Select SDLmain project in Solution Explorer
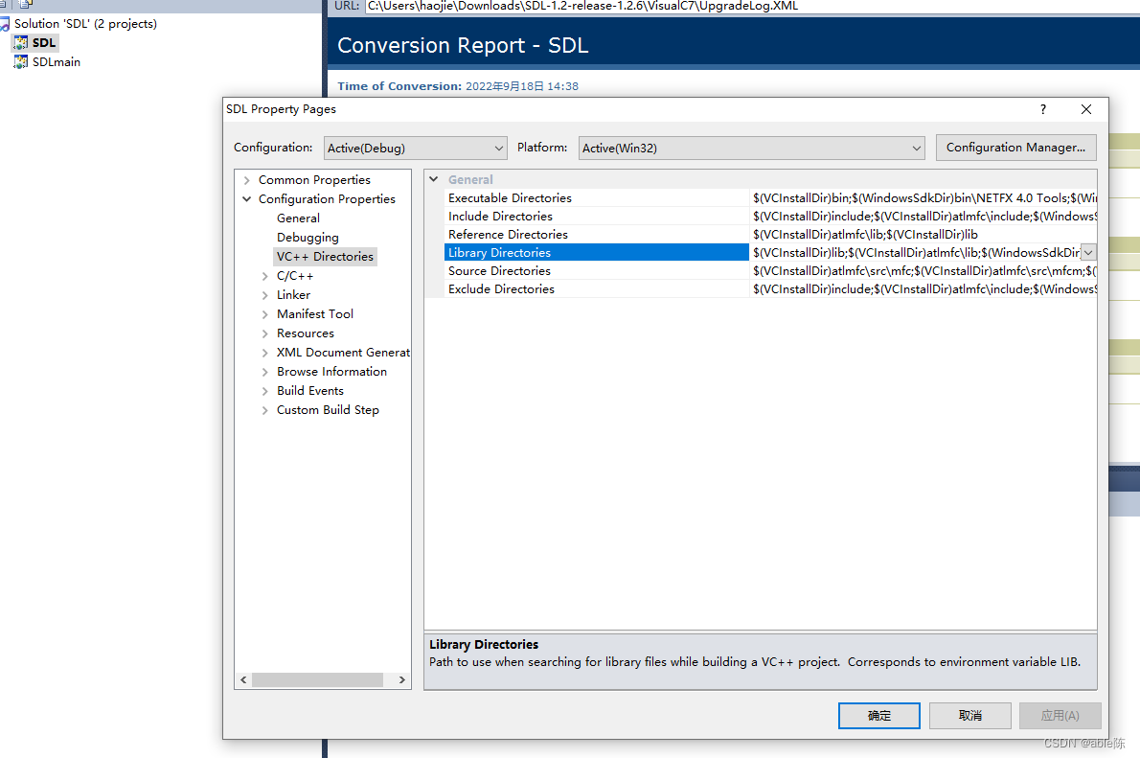The height and width of the screenshot is (758, 1140). (56, 62)
